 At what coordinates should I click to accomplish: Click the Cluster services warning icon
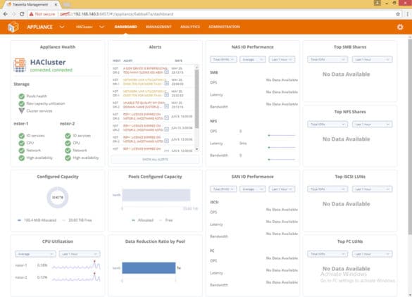click(22, 110)
